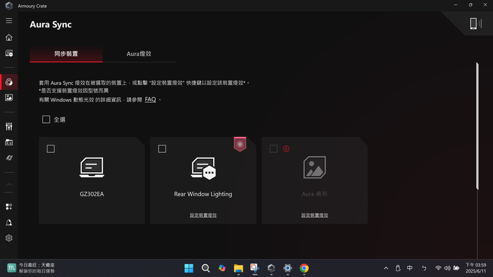Click the Aura Sync page heading

(x=51, y=25)
